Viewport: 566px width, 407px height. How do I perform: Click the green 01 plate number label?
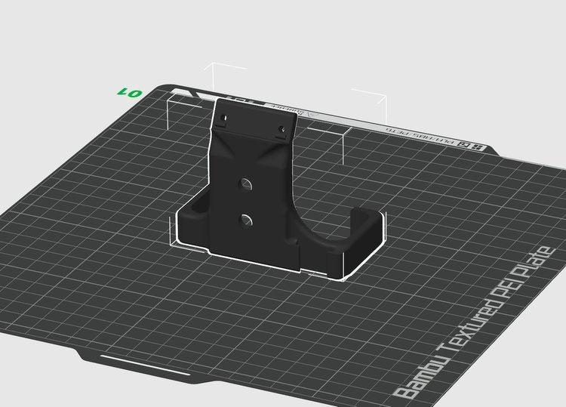click(x=129, y=92)
